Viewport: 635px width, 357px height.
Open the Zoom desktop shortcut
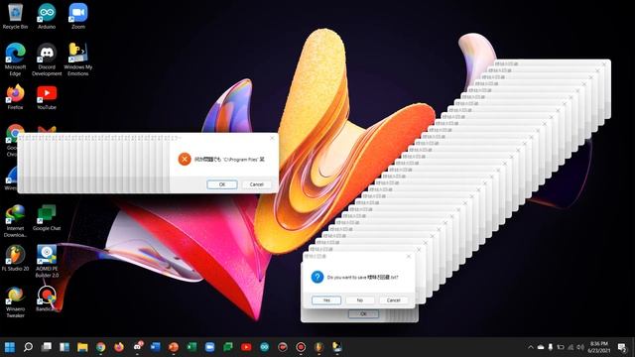point(78,16)
